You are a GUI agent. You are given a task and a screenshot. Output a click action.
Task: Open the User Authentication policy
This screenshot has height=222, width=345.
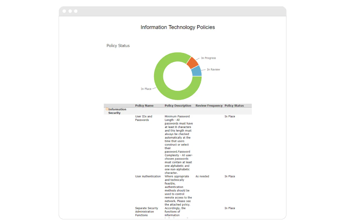tap(148, 176)
